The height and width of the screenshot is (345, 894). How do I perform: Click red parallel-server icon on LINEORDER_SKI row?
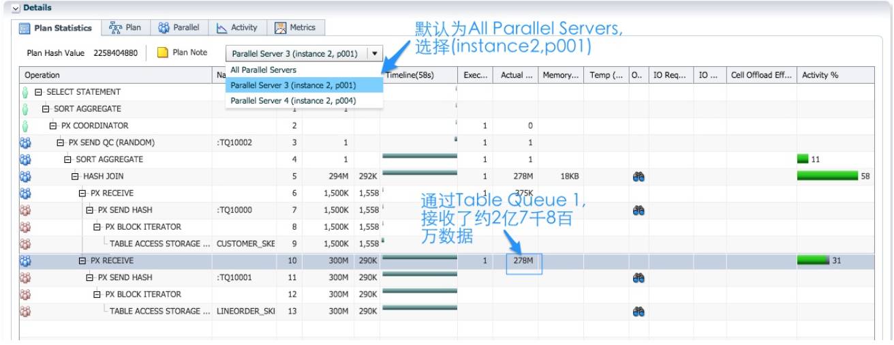coord(26,311)
